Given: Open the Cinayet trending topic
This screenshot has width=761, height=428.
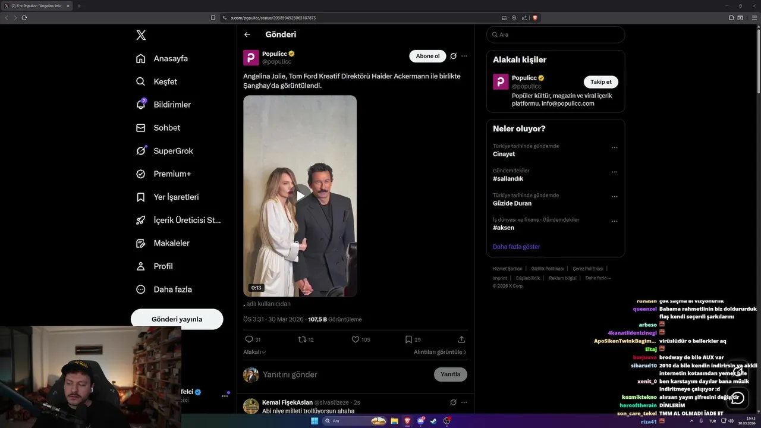Looking at the screenshot, I should (504, 154).
